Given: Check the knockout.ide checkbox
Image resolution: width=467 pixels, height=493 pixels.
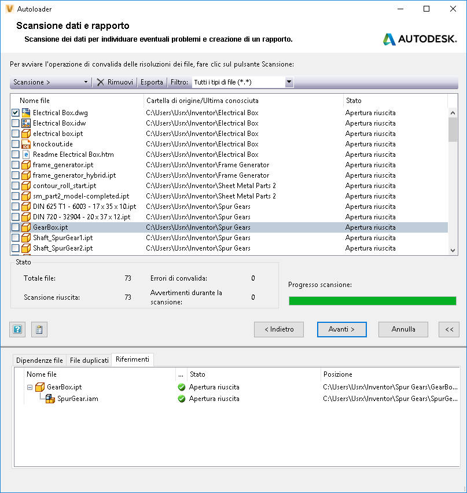Looking at the screenshot, I should (x=16, y=144).
